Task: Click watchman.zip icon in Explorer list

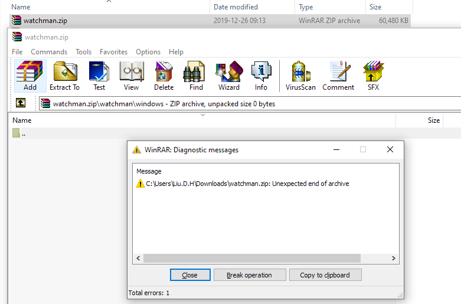Action: (17, 20)
